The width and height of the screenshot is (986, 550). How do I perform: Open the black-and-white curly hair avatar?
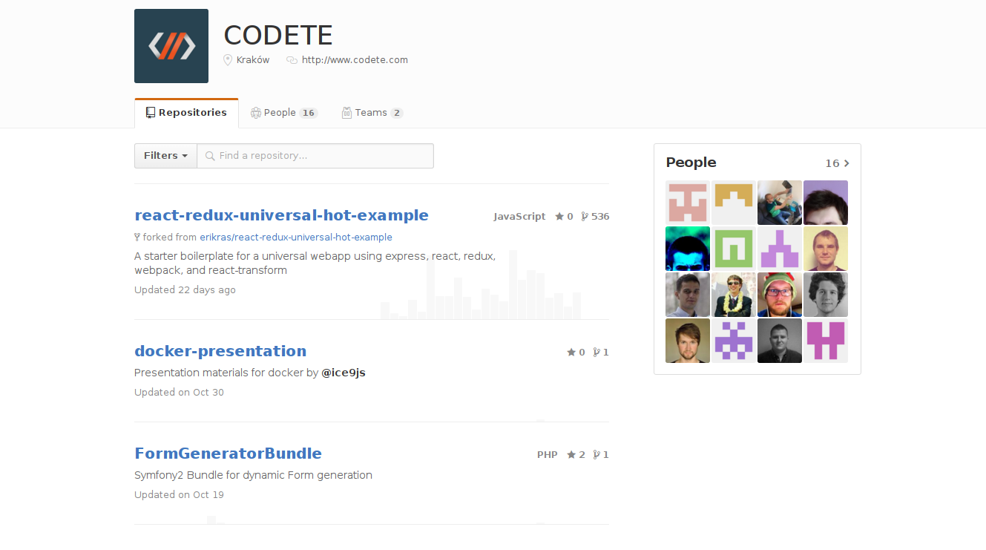click(x=826, y=295)
